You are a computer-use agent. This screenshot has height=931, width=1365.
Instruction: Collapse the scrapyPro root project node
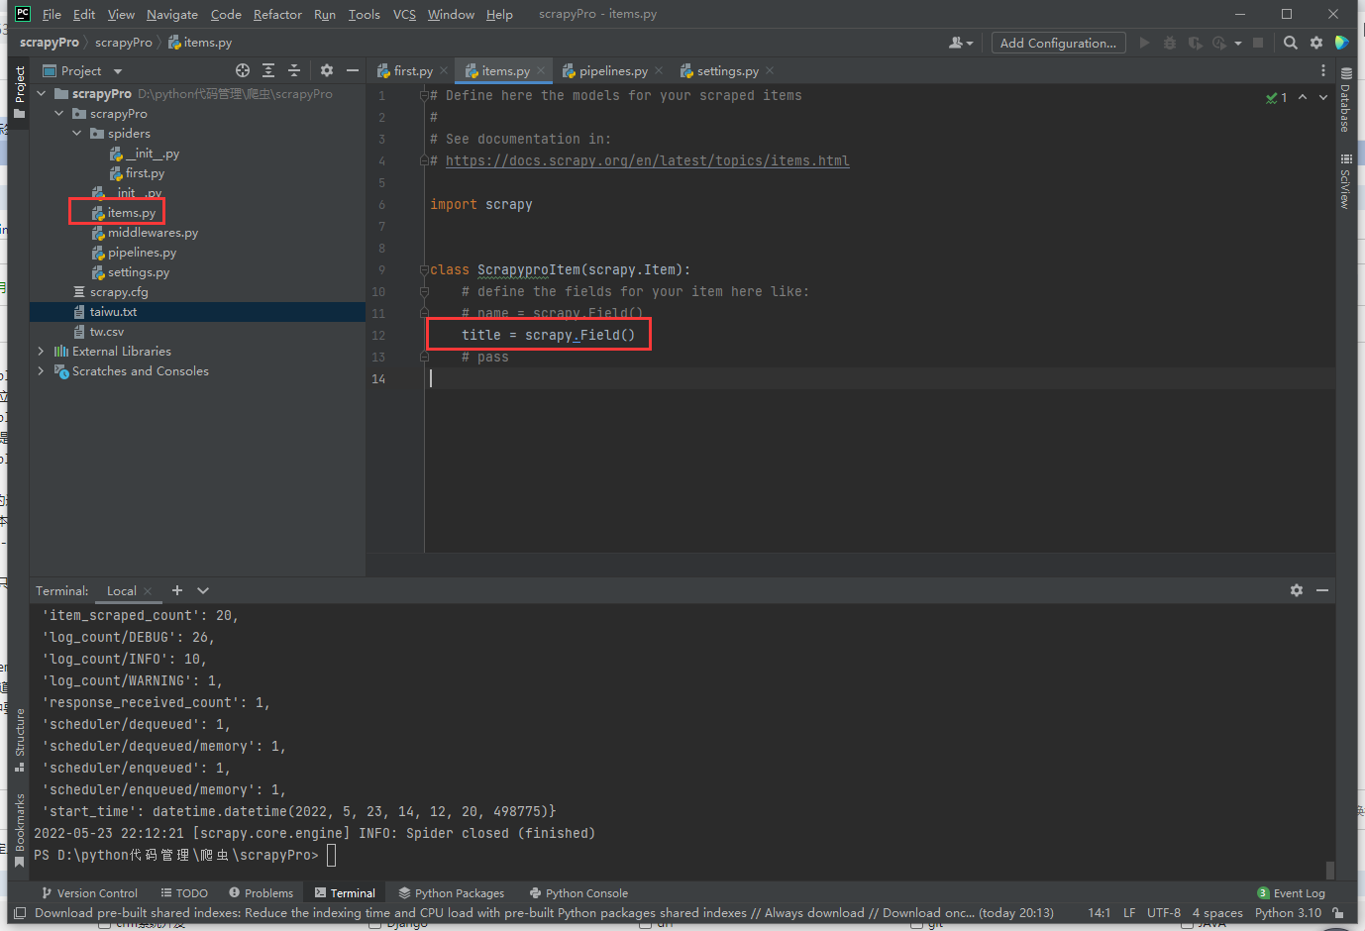coord(42,94)
